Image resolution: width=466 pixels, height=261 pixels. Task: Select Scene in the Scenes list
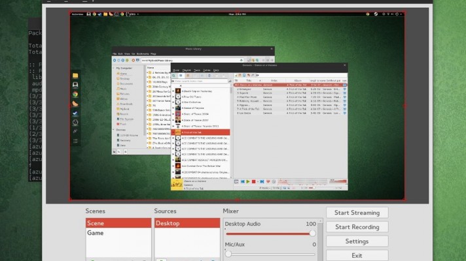[118, 223]
